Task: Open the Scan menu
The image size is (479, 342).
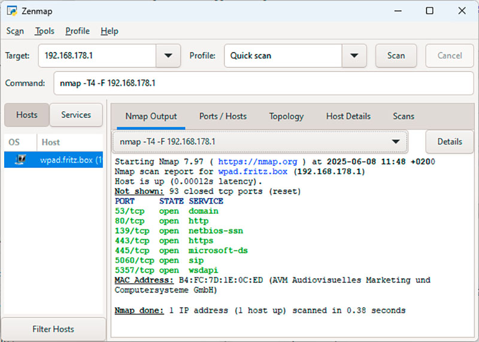Action: 15,31
